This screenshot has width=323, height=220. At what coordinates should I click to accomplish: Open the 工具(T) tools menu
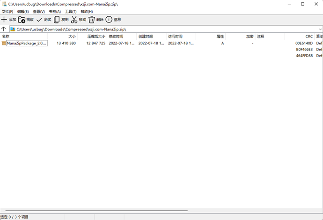click(71, 11)
